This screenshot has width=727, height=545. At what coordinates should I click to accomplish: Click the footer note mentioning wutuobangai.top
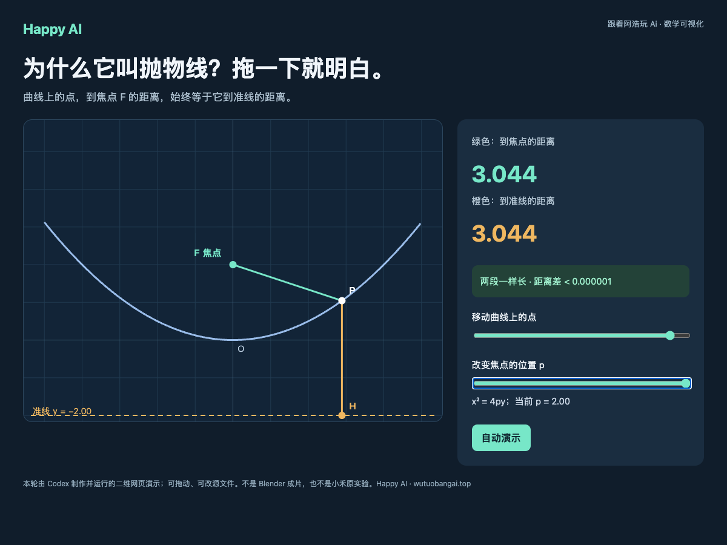tap(247, 484)
